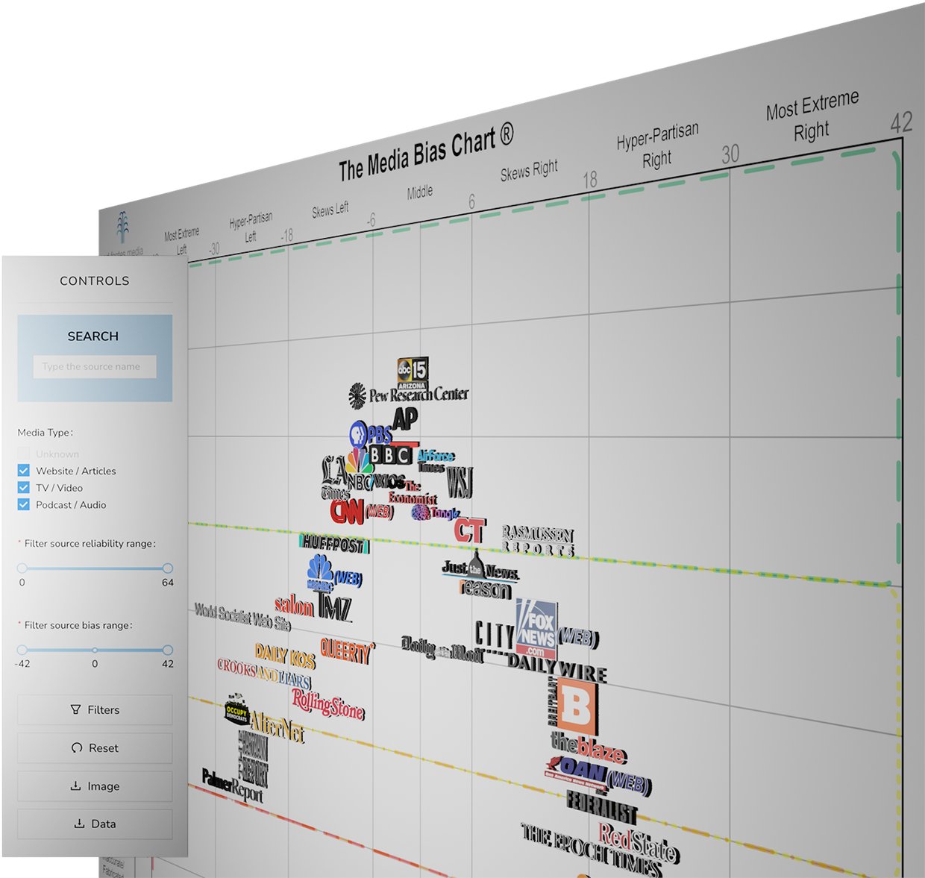Click the circular arrow icon in Reset
The height and width of the screenshot is (878, 925).
click(x=77, y=747)
